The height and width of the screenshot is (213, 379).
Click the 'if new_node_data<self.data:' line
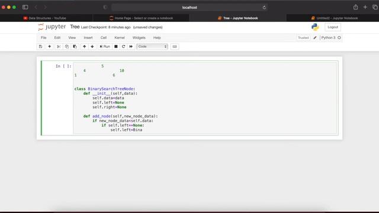pos(123,121)
